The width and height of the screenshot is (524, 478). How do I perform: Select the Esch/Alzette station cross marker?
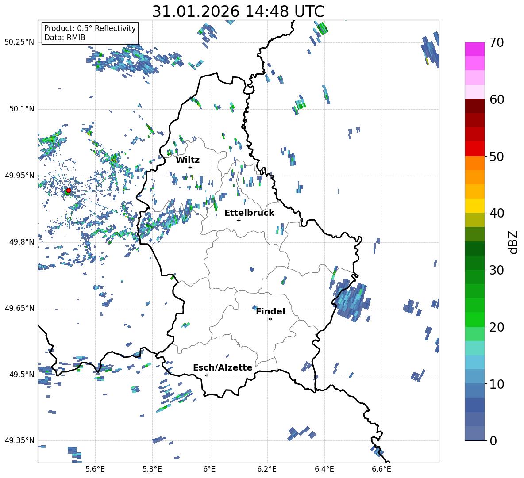pos(207,375)
